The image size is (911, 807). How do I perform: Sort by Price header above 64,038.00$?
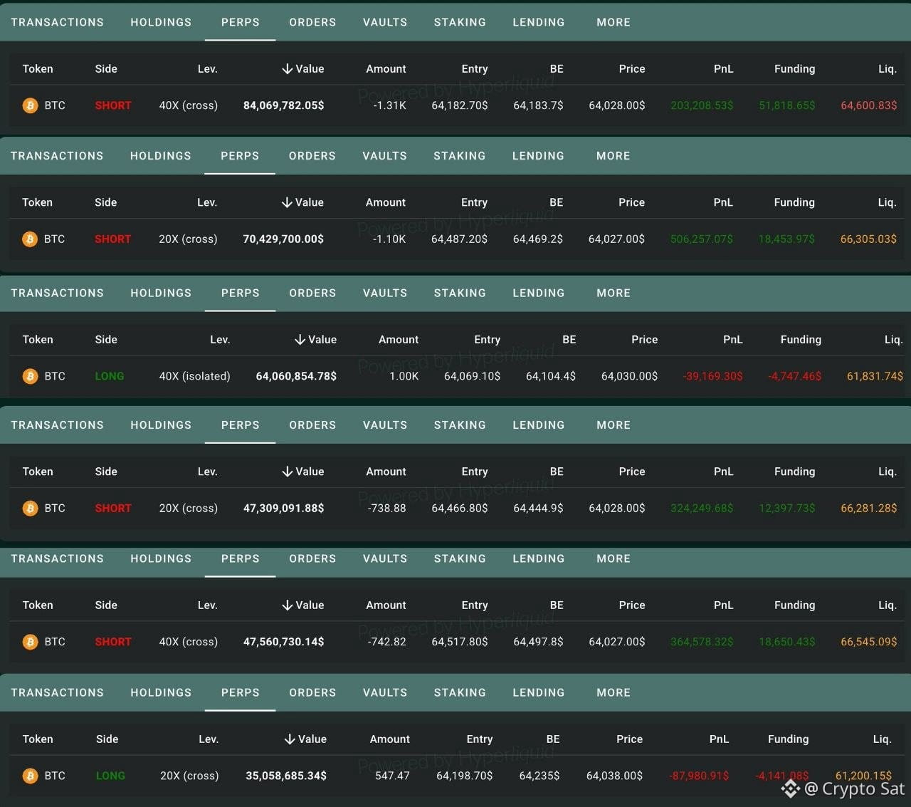(x=629, y=739)
